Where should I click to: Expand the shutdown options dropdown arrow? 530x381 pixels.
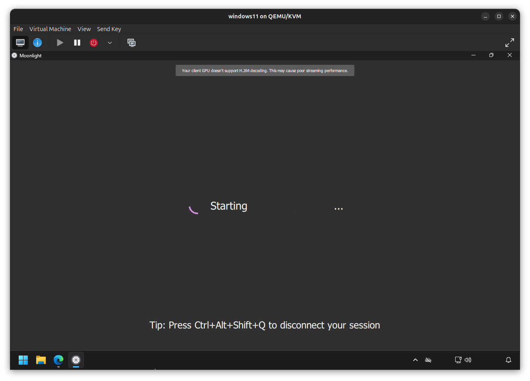pos(110,43)
